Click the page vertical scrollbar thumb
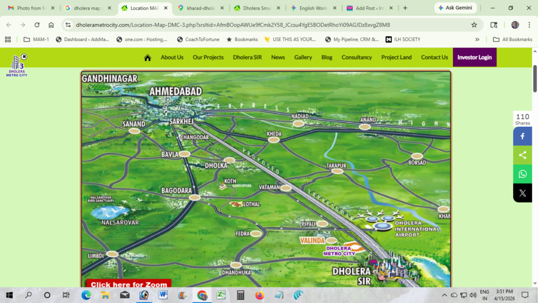 [x=535, y=78]
